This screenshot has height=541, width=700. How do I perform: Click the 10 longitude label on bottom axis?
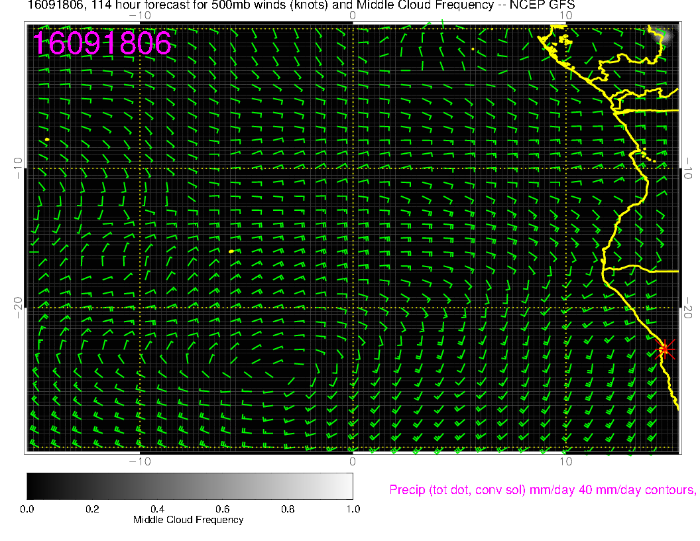[565, 461]
